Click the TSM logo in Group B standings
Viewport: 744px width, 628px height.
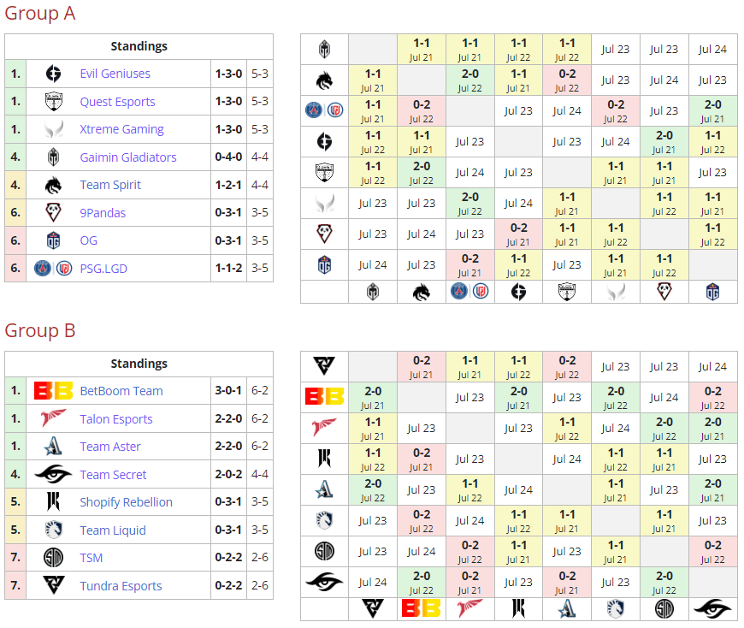click(52, 558)
